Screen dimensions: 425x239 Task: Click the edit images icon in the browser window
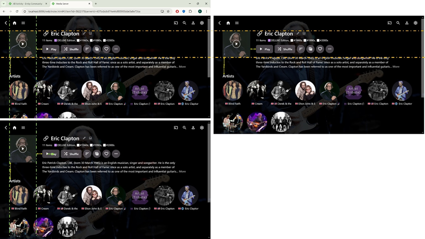[90, 33]
